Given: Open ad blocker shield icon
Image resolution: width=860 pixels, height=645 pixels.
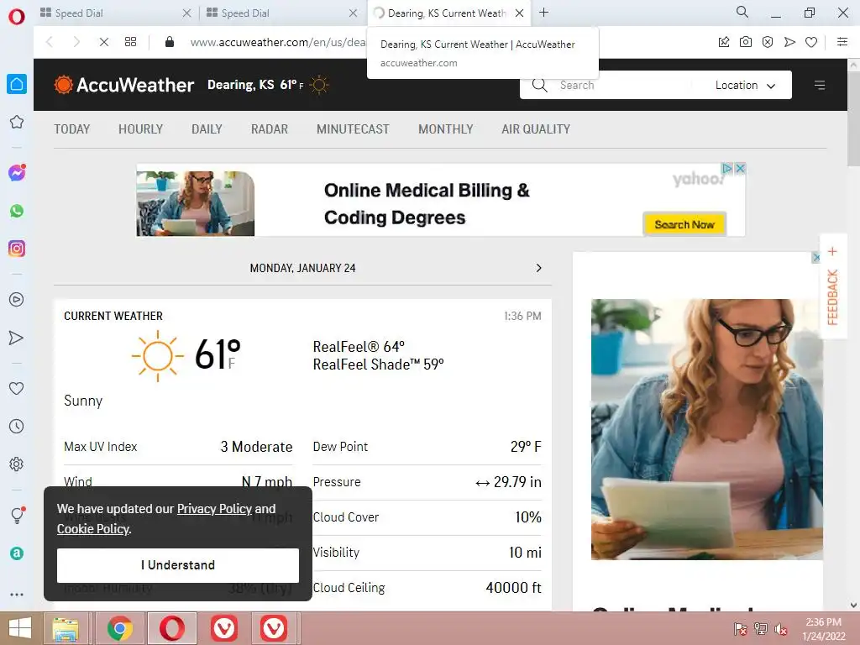Looking at the screenshot, I should [x=768, y=42].
